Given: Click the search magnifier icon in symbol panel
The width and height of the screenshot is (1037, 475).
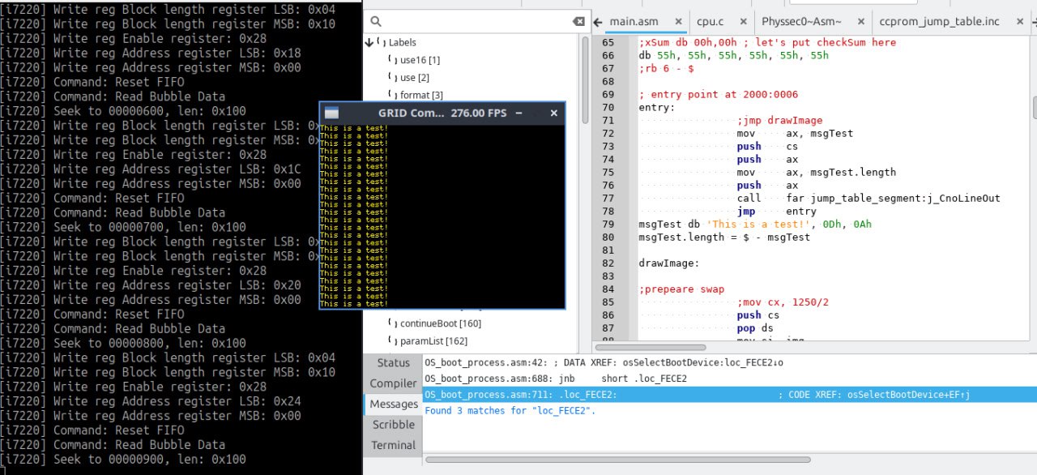Looking at the screenshot, I should point(375,22).
